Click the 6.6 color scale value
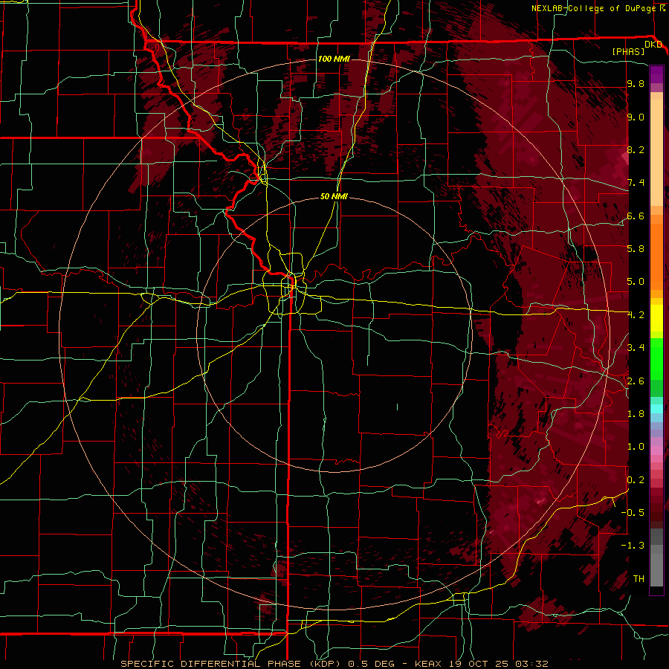This screenshot has height=669, width=669. tap(636, 216)
